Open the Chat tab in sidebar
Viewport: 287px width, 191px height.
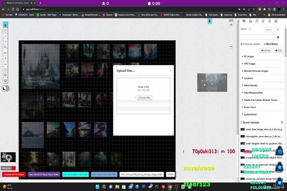pyautogui.click(x=244, y=21)
